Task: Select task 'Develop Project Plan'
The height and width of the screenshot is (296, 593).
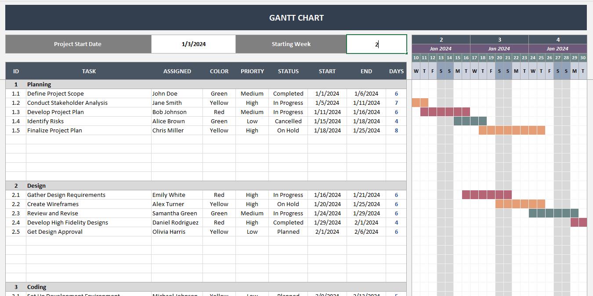Action: 89,112
